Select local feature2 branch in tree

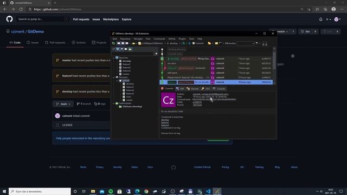[x=126, y=67]
